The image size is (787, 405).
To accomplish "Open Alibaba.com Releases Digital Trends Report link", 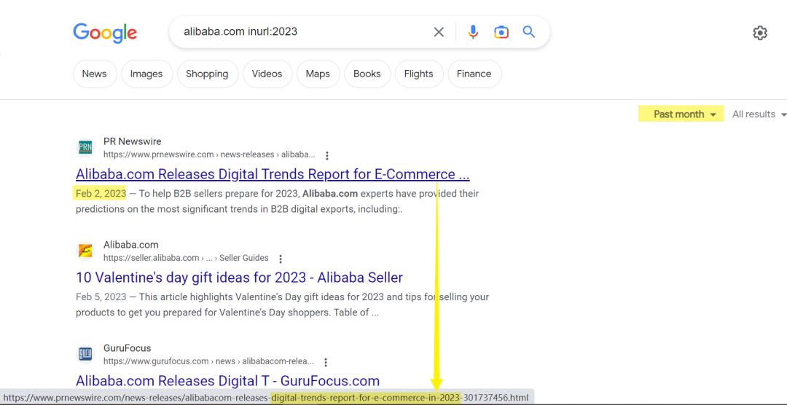I will point(273,175).
